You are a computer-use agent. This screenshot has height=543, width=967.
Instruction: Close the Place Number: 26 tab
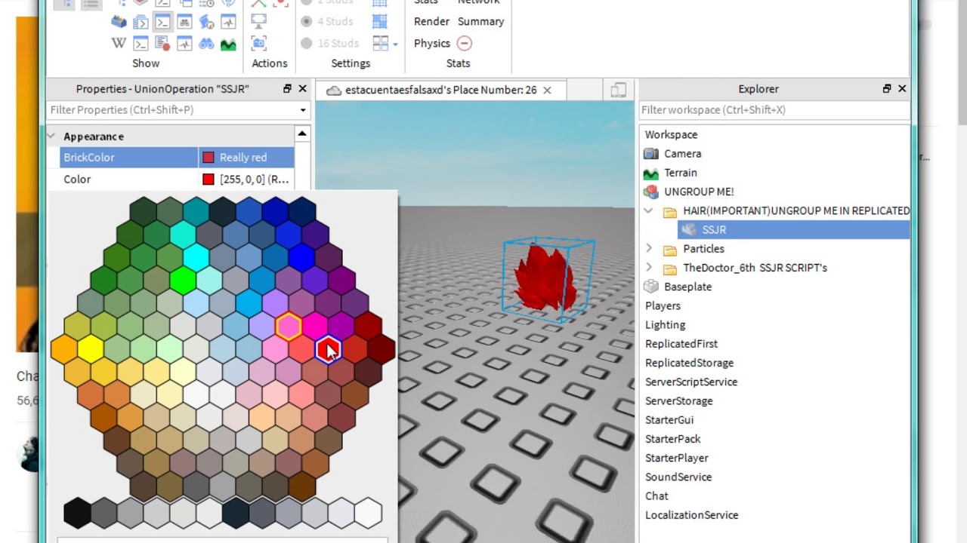click(548, 90)
